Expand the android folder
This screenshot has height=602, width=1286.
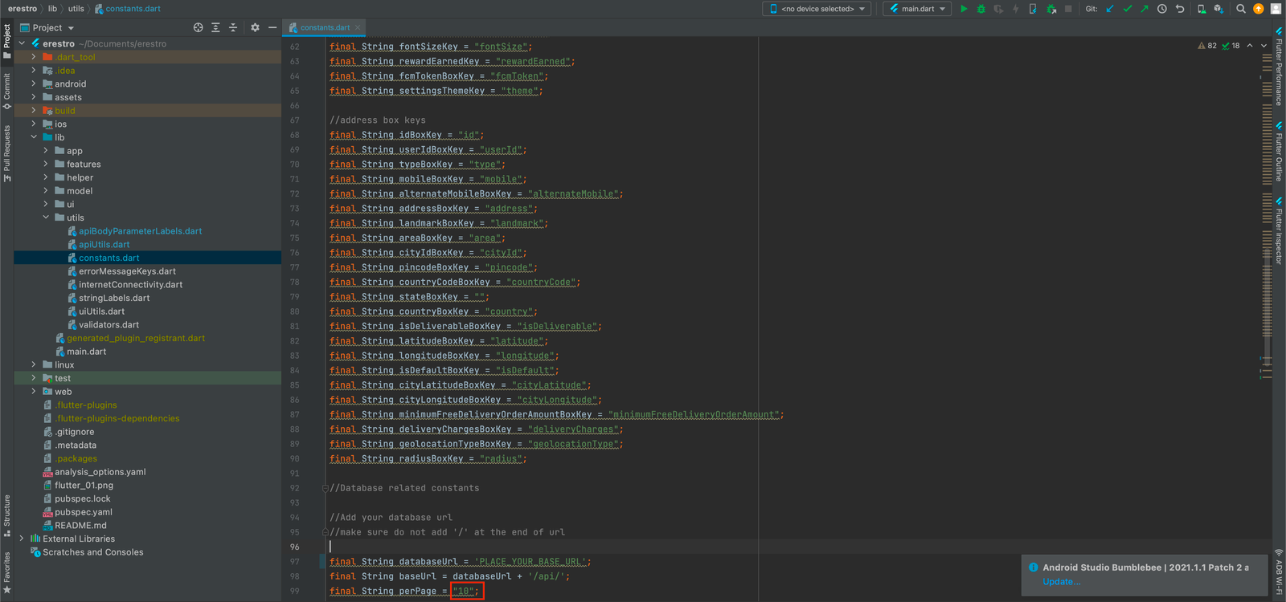[34, 83]
